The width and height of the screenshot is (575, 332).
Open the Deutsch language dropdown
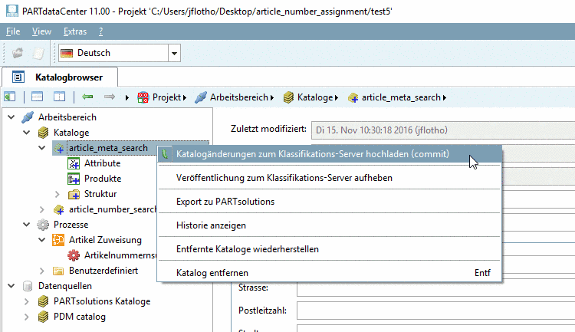175,53
